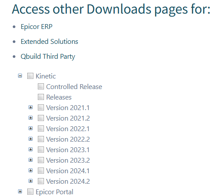Select the Version 2022.2 label text
Viewport: 215px width, 196px height.
click(68, 139)
